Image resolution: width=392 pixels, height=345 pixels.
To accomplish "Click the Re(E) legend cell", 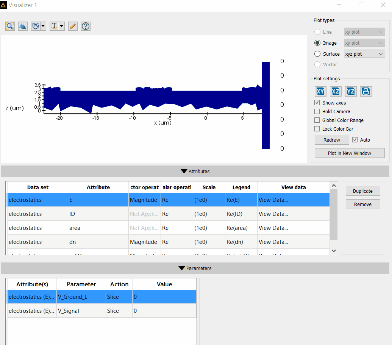I will 241,200.
